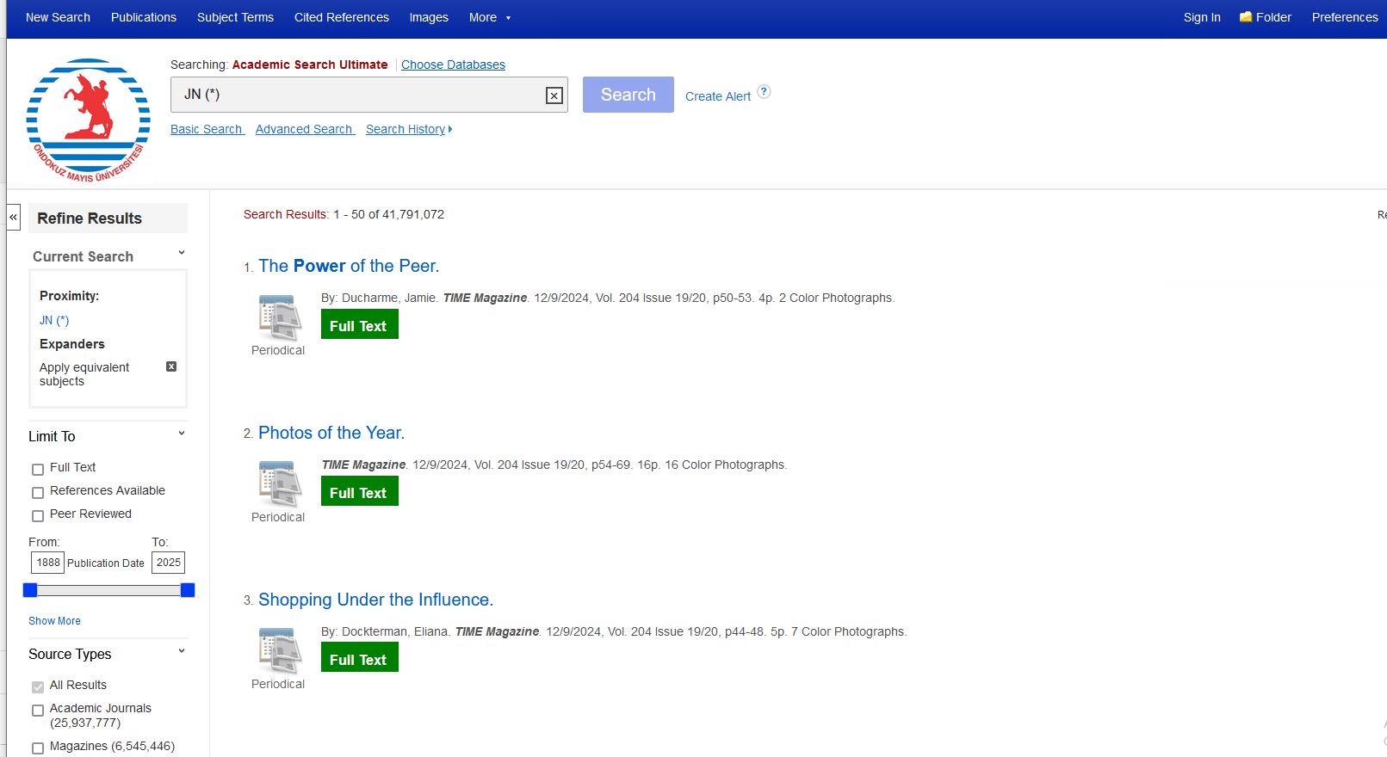Open Full Text for Shopping Under the Influence

(x=359, y=658)
